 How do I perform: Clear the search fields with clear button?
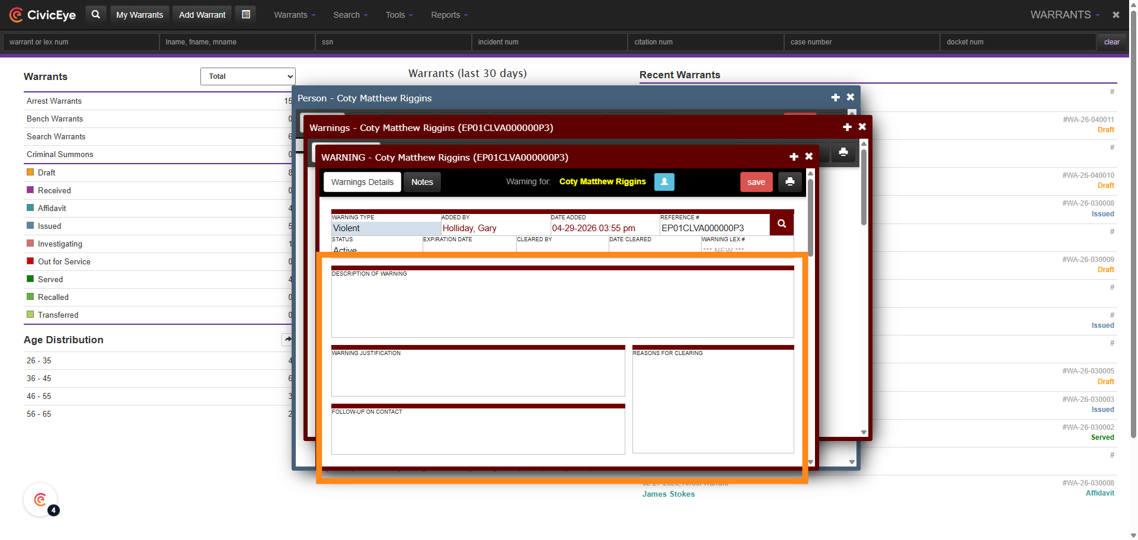pyautogui.click(x=1111, y=42)
